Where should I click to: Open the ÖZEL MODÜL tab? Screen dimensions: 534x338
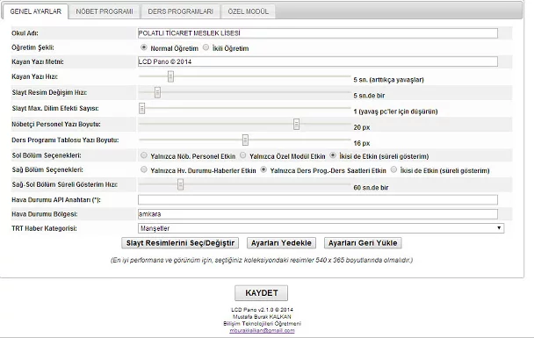click(248, 11)
